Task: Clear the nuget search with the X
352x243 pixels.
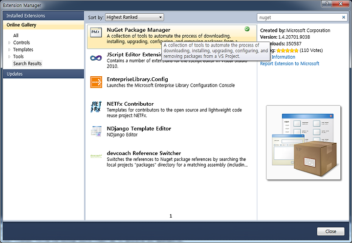Action: (x=344, y=17)
